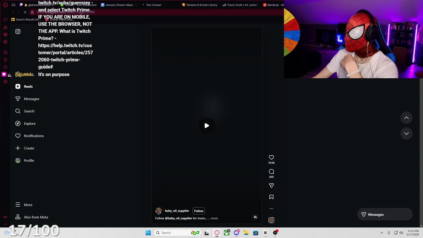Switch to Stickers & Emote Library tab
The width and height of the screenshot is (423, 238).
pos(200,5)
